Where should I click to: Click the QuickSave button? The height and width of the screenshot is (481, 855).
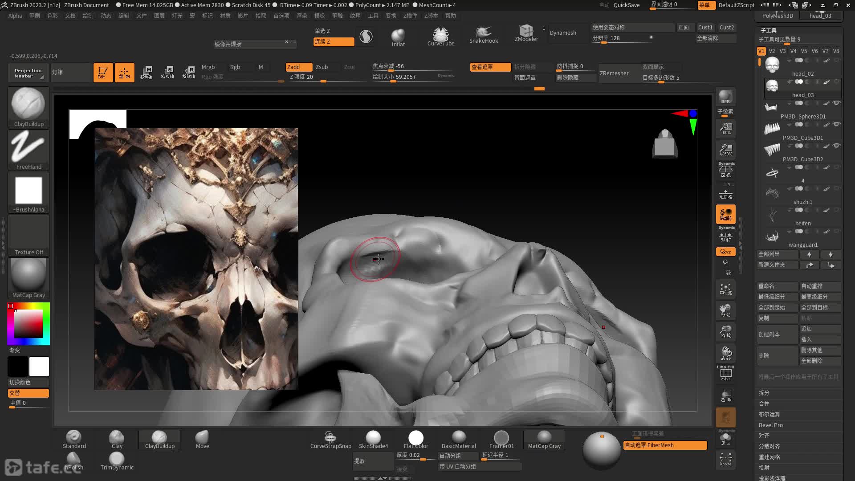point(627,5)
